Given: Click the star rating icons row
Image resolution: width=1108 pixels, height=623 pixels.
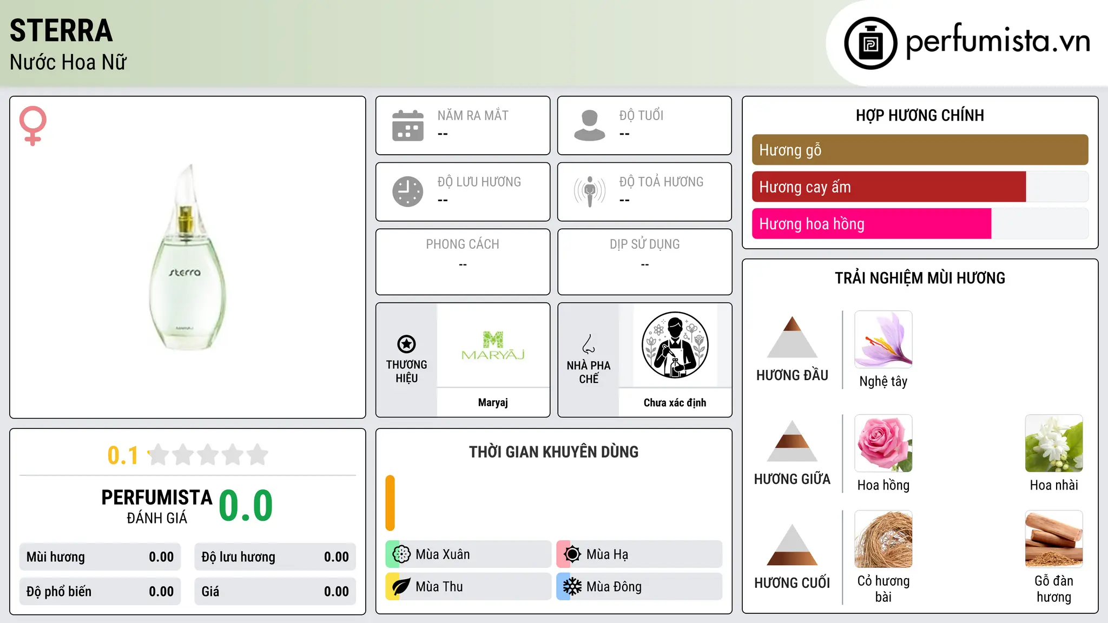Looking at the screenshot, I should (208, 455).
